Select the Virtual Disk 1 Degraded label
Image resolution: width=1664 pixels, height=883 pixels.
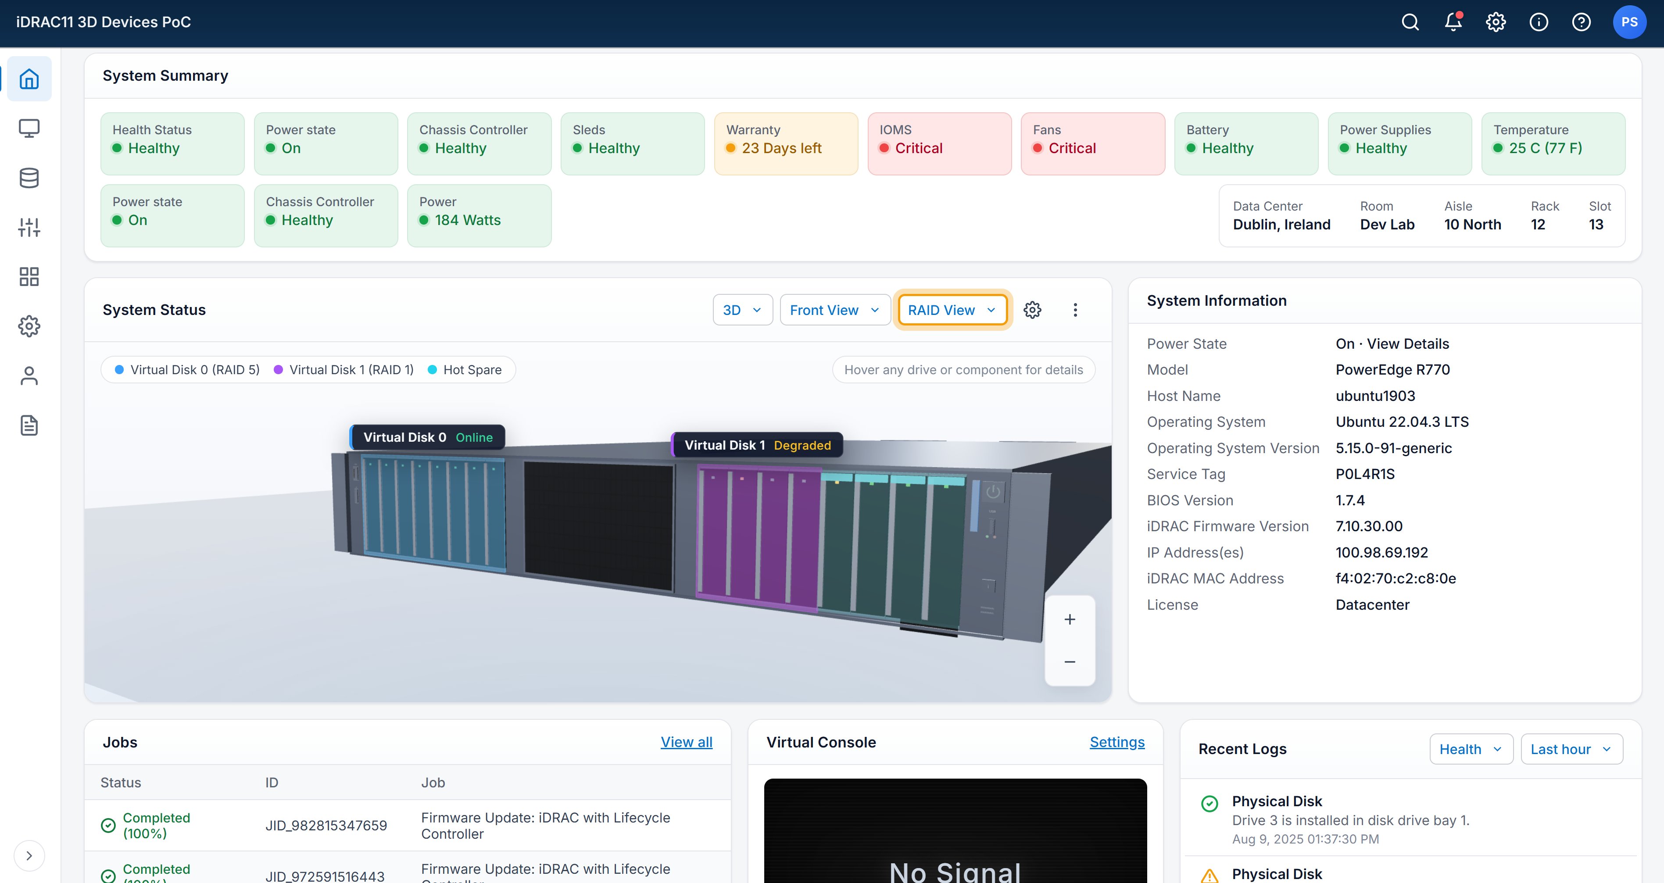tap(757, 445)
